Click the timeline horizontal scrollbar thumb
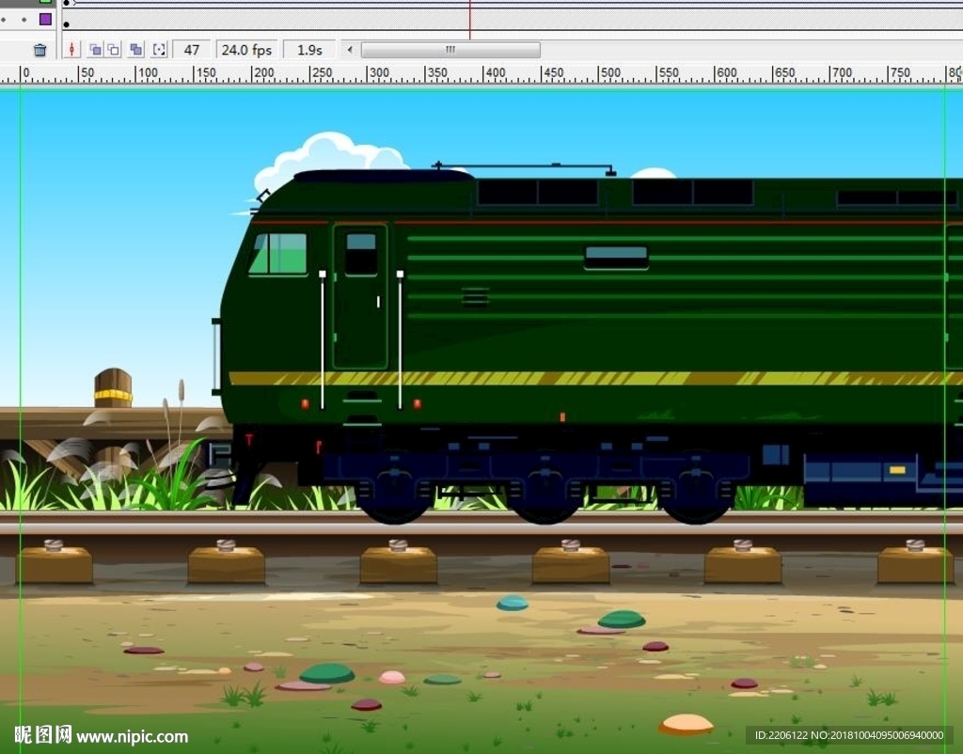Viewport: 963px width, 754px height. coord(450,50)
